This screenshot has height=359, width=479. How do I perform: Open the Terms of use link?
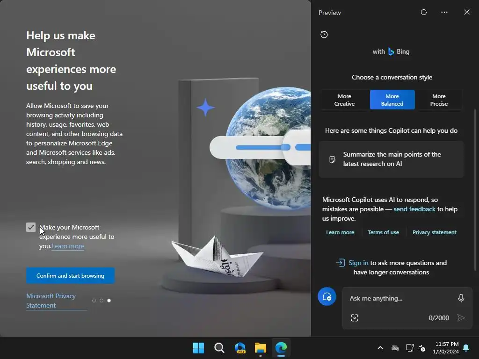(383, 232)
